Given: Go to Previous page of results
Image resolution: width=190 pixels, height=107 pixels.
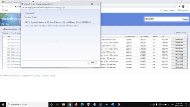Looking at the screenshot, I should pos(178,33).
